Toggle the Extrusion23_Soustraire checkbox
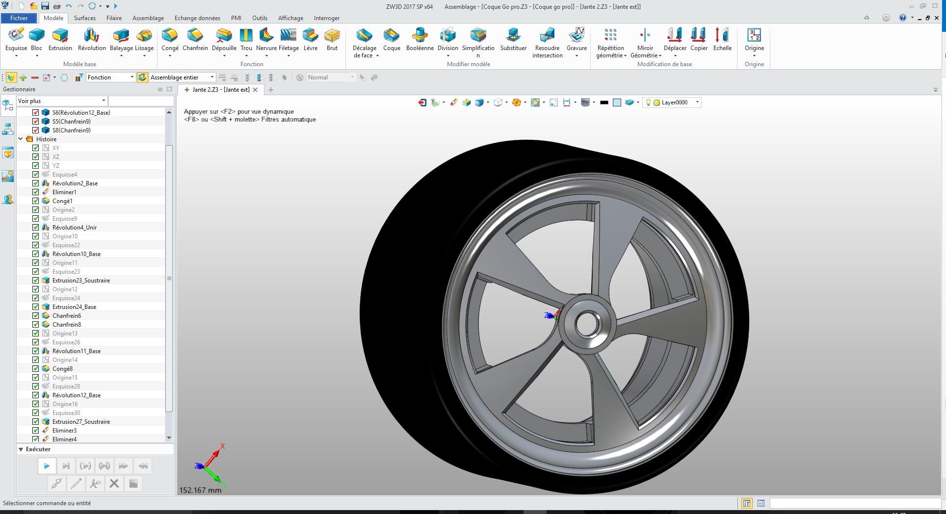 pos(36,281)
